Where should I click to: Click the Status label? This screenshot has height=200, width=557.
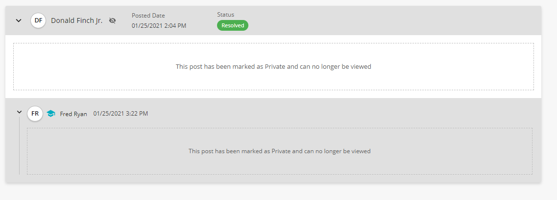[x=225, y=15]
